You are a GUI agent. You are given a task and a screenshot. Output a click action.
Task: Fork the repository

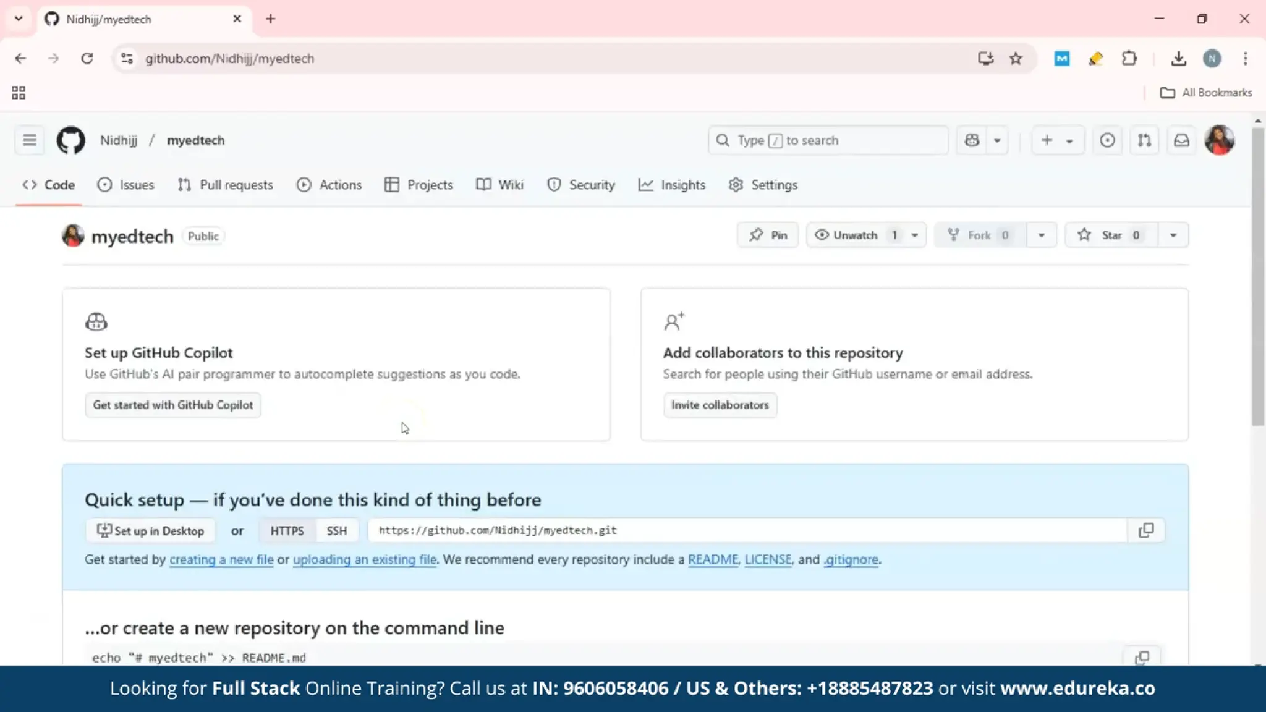tap(980, 235)
